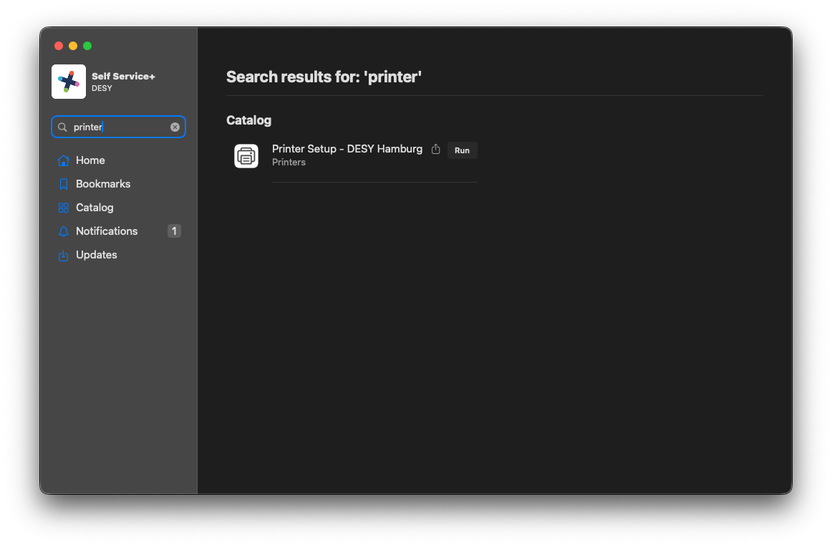Screen dimensions: 832x547
Task: Open the 'Printer Setup - DESY Hamburg' title
Action: tap(347, 149)
